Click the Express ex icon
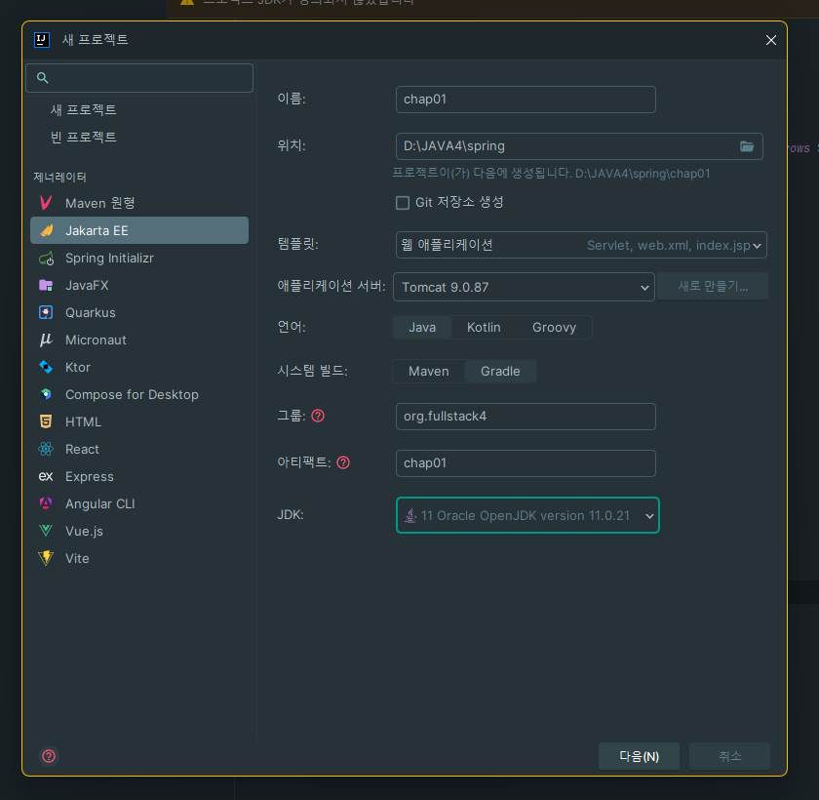819x800 pixels. click(x=46, y=476)
